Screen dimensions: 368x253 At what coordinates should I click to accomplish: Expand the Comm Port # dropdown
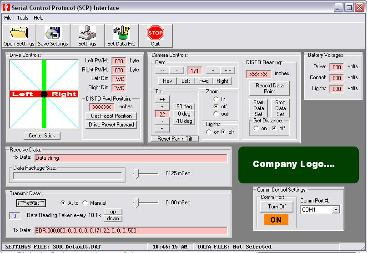336,210
